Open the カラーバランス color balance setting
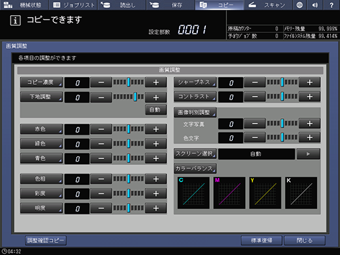This screenshot has width=340, height=255. (195, 168)
